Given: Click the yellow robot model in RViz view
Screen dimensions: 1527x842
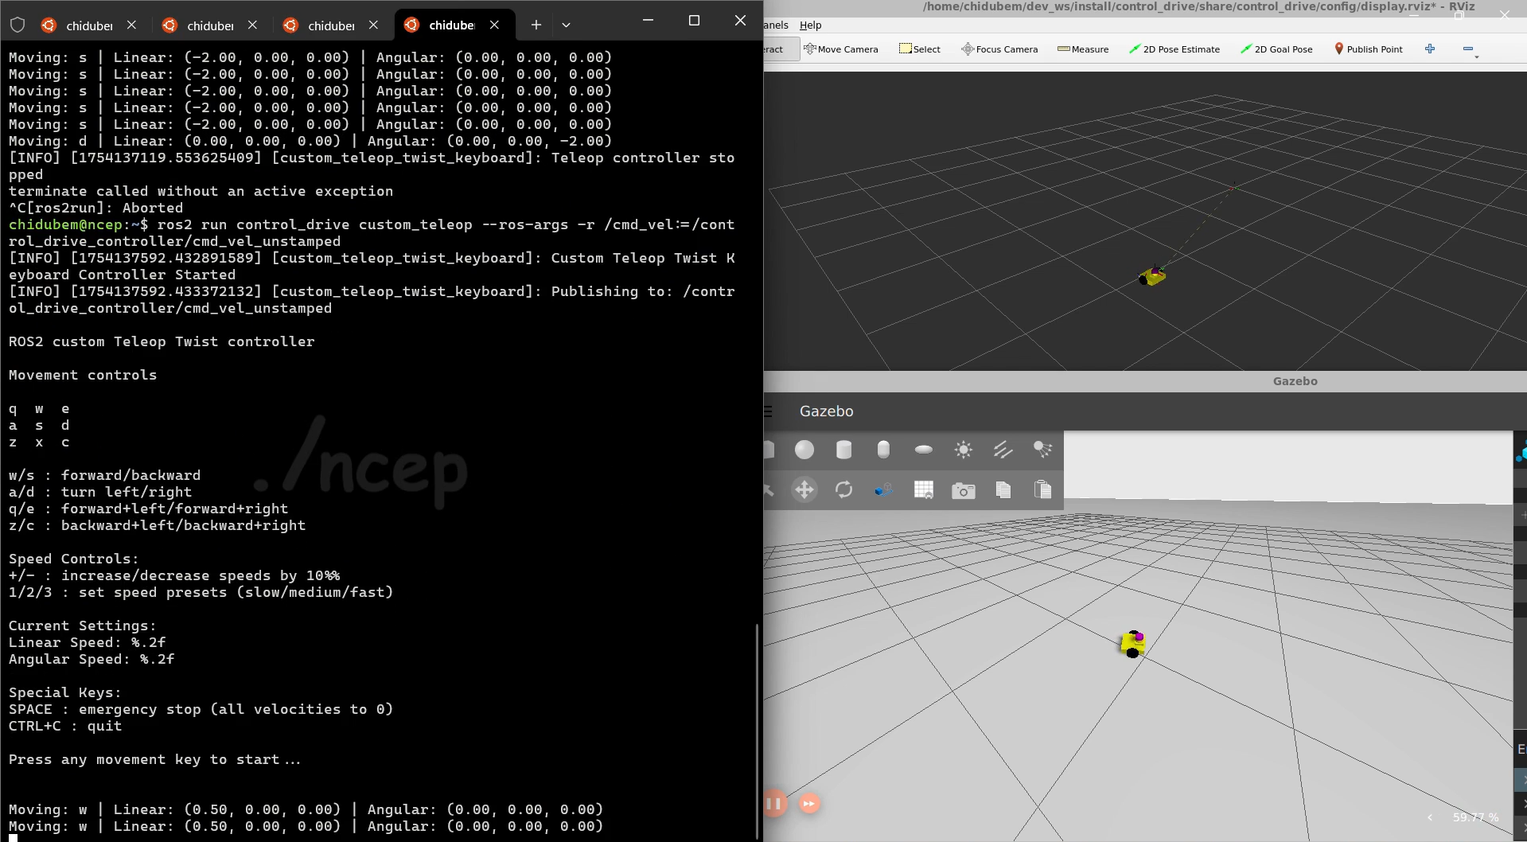Looking at the screenshot, I should point(1152,276).
